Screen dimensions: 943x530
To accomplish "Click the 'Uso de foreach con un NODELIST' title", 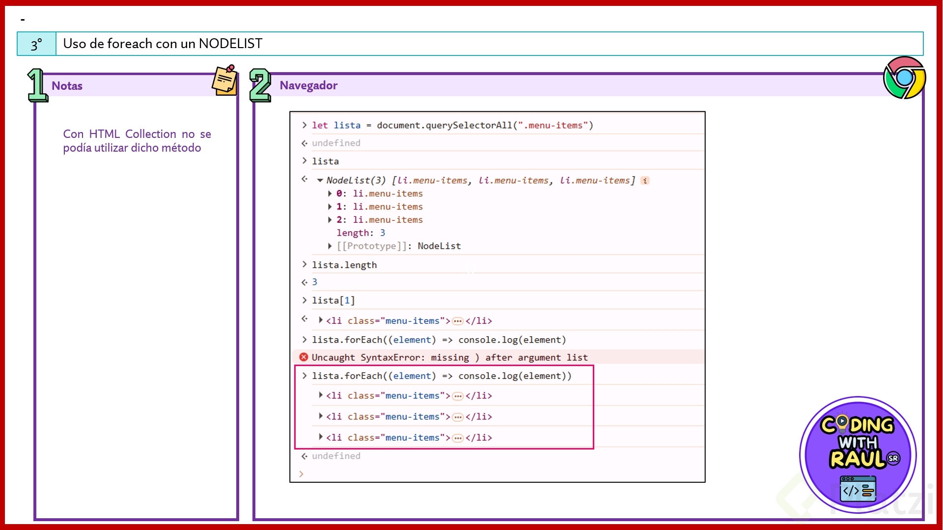I will pyautogui.click(x=163, y=44).
